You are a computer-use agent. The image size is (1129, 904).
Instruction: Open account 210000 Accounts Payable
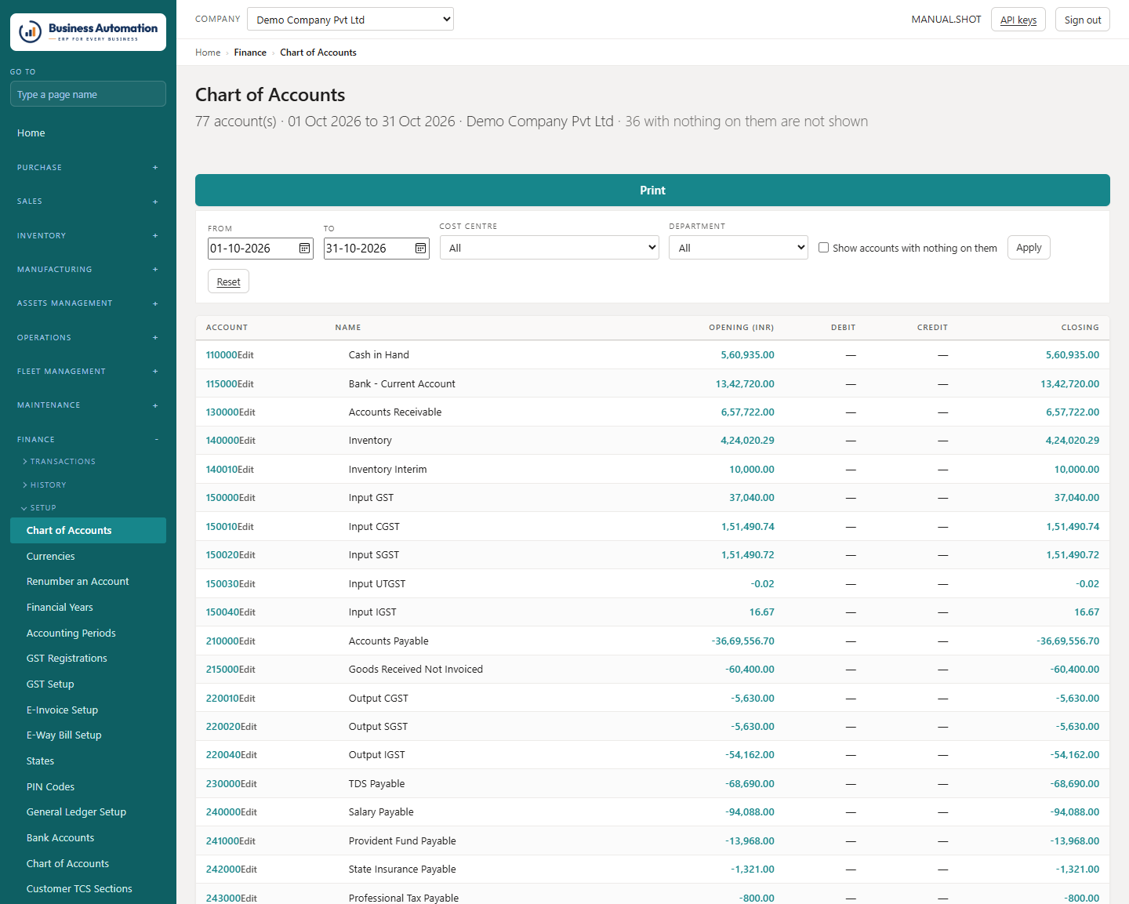click(221, 641)
